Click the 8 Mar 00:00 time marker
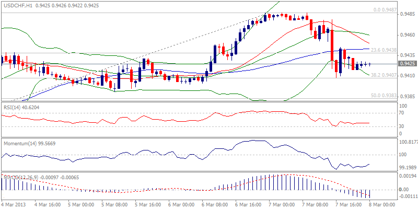 (384, 204)
